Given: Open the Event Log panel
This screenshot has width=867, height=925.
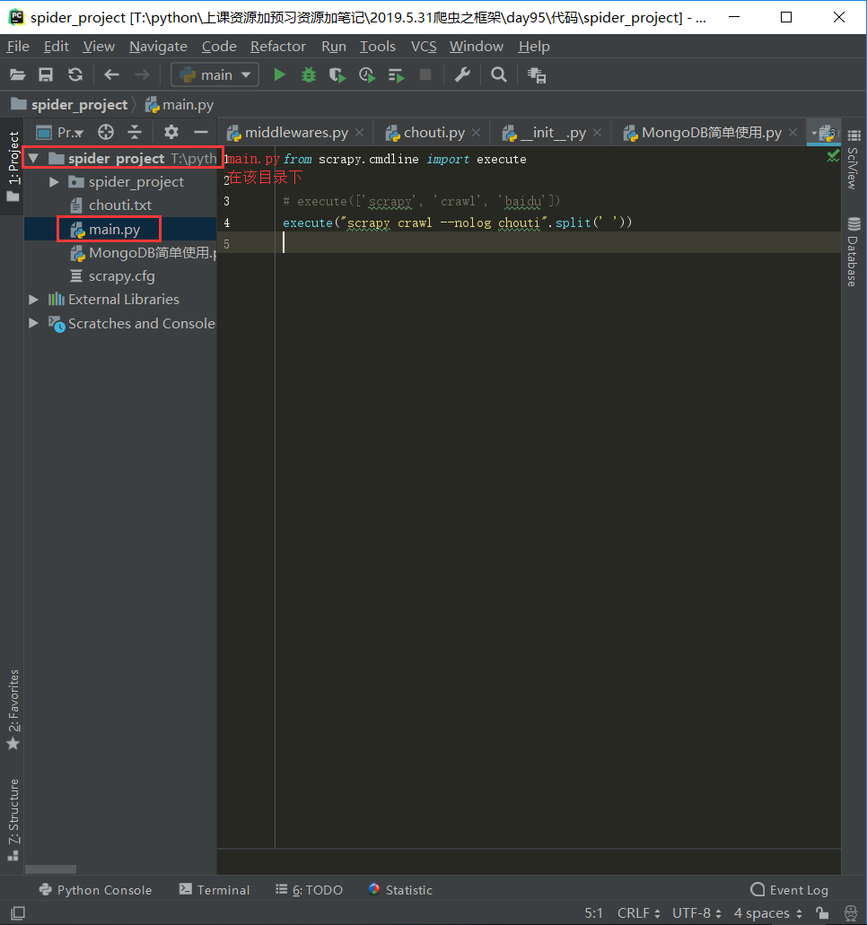Looking at the screenshot, I should pyautogui.click(x=790, y=890).
